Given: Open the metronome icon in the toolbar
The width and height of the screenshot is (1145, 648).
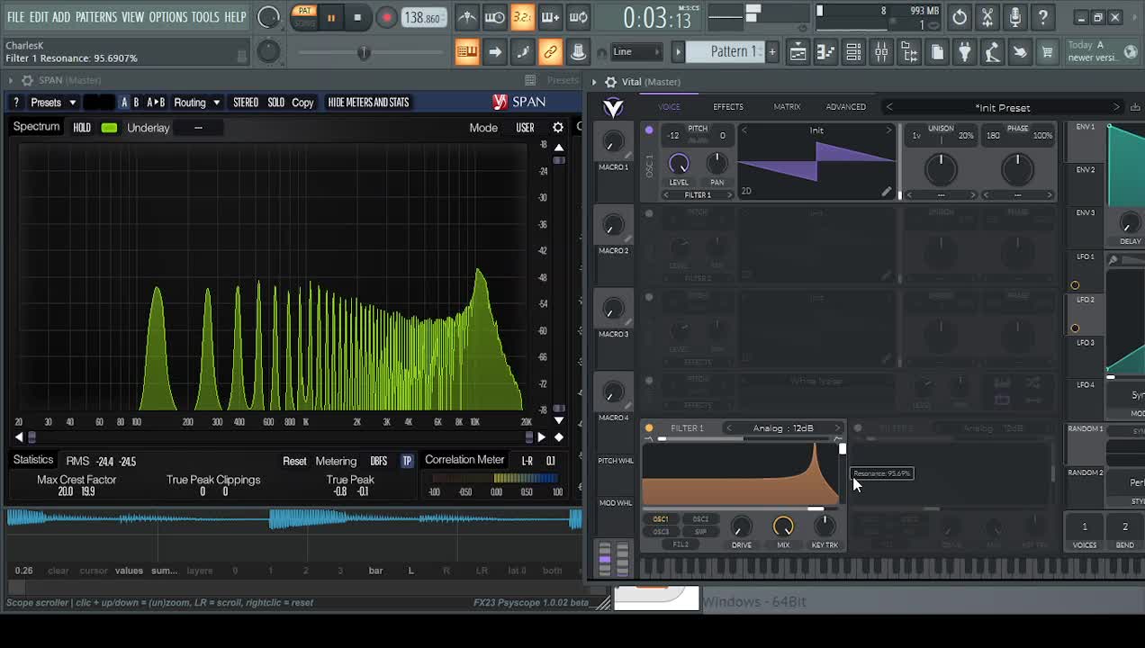Looking at the screenshot, I should pos(467,17).
